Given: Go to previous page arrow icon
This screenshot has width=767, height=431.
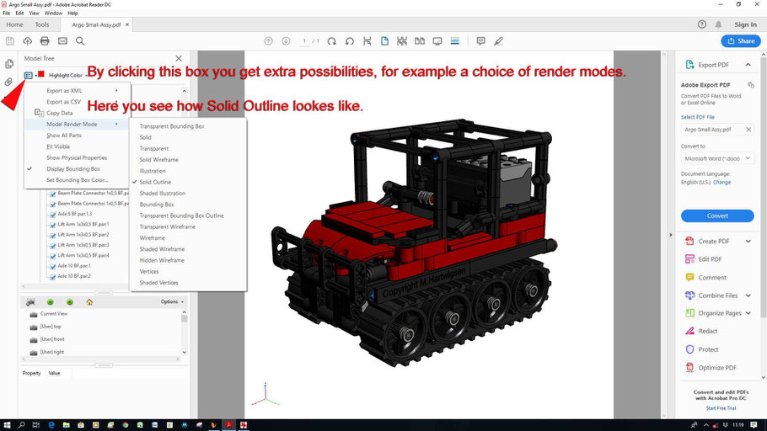Looking at the screenshot, I should coord(268,41).
